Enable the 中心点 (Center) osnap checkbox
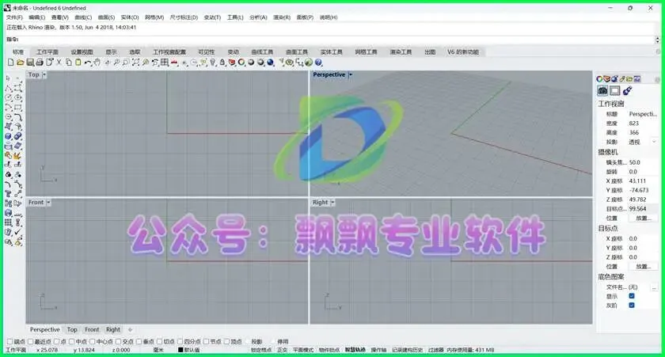 pos(93,341)
